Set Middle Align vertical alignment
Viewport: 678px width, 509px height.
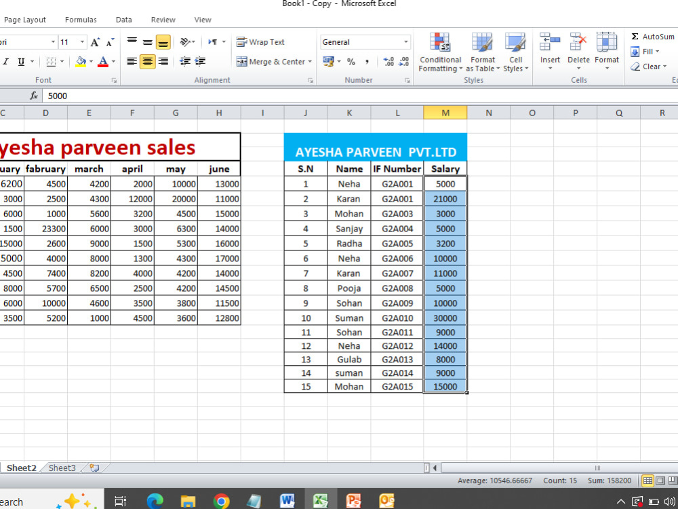click(x=147, y=42)
